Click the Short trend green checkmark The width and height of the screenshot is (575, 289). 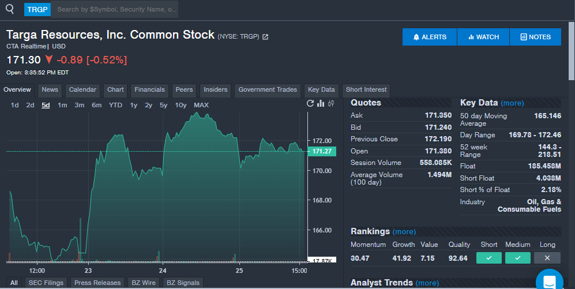tap(489, 258)
